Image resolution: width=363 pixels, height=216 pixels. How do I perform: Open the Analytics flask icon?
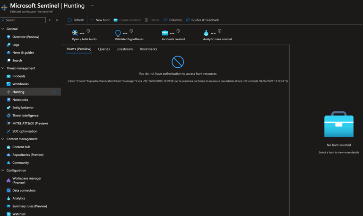9,198
